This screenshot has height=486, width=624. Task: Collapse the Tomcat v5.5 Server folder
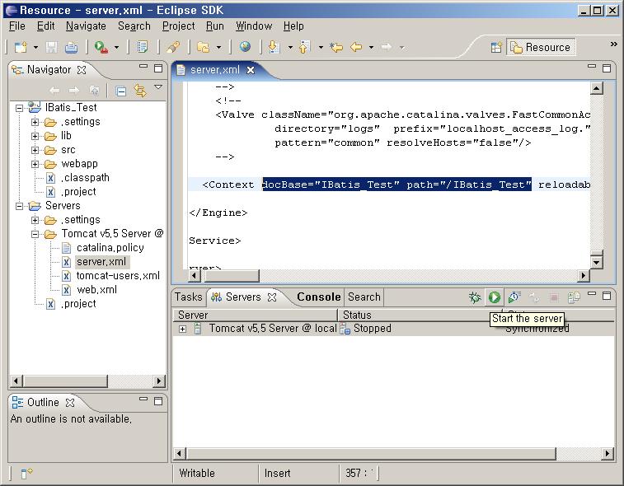[x=35, y=234]
